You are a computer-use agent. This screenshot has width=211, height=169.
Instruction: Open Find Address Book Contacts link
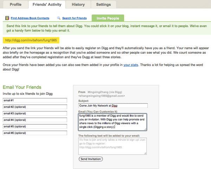(30, 18)
